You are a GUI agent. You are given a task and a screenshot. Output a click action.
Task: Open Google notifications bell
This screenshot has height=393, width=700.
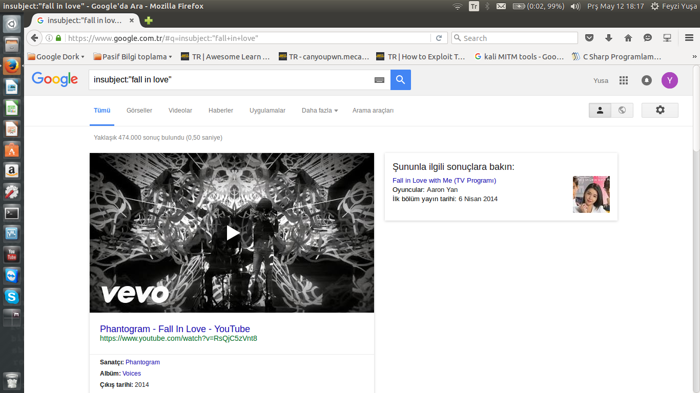pyautogui.click(x=647, y=80)
